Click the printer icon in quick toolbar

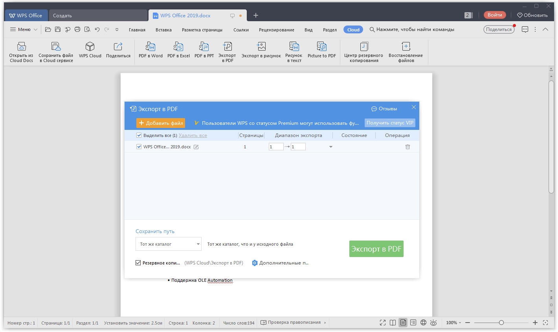[77, 29]
